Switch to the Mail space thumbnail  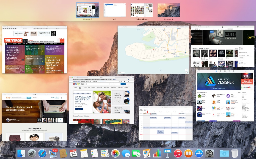pyautogui.click(x=114, y=10)
